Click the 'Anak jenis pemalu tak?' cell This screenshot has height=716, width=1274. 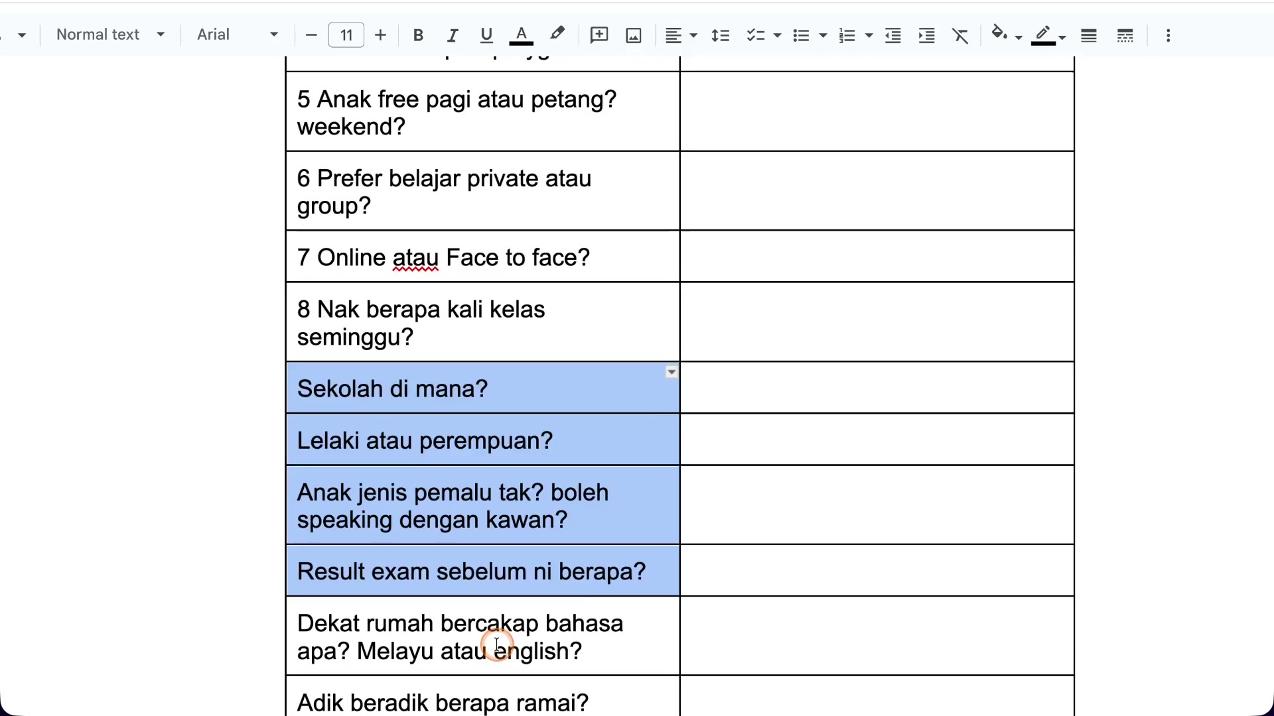point(483,506)
